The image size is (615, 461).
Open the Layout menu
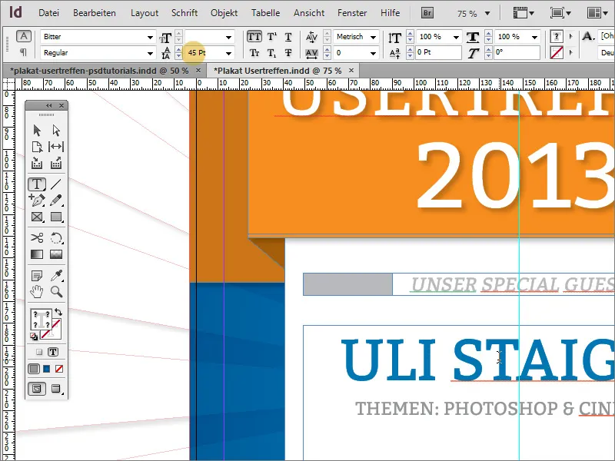145,13
